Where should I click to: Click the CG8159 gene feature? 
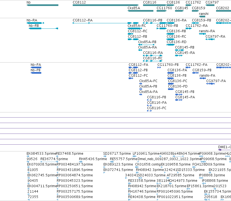[195, 11]
